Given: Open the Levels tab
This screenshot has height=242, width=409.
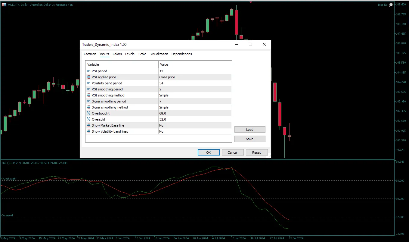Looking at the screenshot, I should 130,54.
